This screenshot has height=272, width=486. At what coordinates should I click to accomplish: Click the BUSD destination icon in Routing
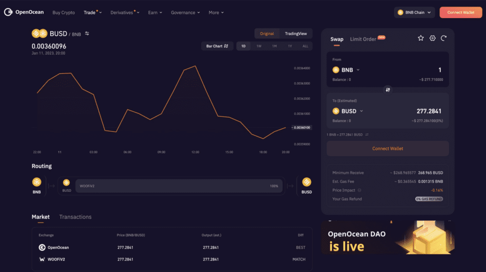click(x=307, y=182)
